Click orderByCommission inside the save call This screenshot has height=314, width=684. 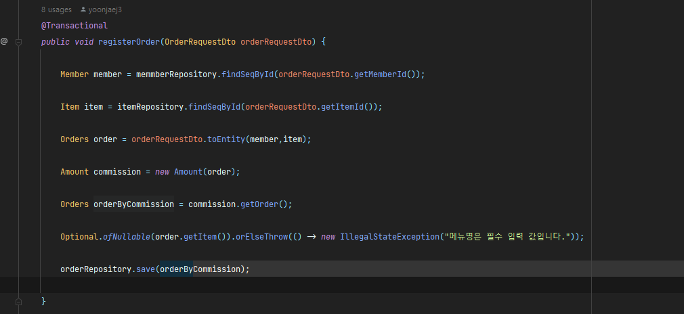click(200, 269)
